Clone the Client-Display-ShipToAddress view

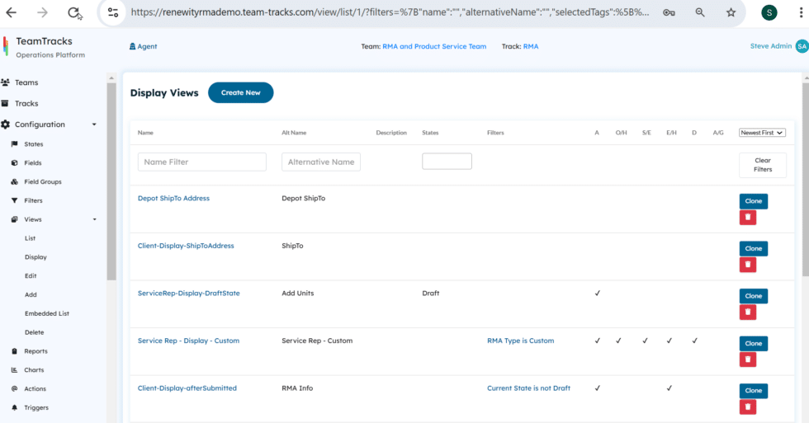(753, 249)
